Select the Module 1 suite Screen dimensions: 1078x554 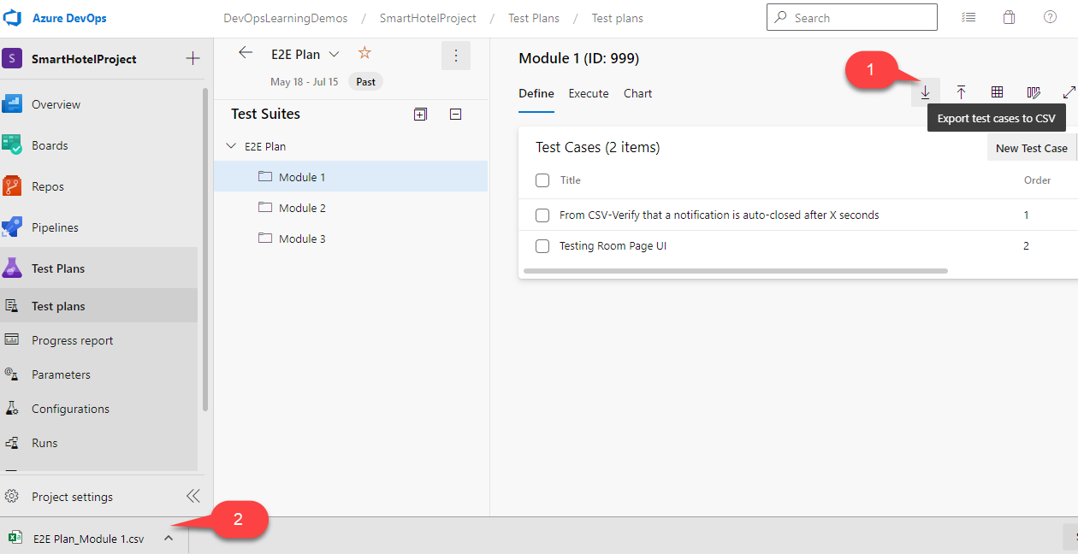[351, 177]
